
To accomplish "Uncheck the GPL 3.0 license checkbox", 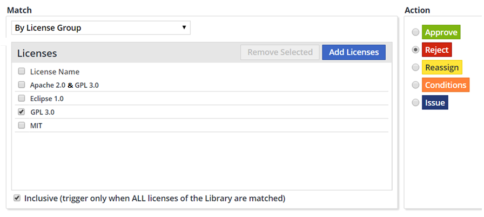I will coord(22,112).
